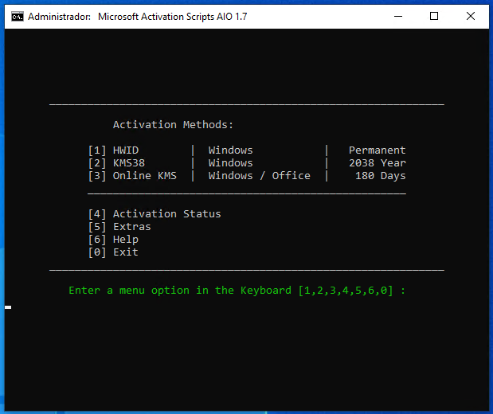Click the '180 Days' text in the Online KMS row
493x414 pixels.
click(x=380, y=176)
